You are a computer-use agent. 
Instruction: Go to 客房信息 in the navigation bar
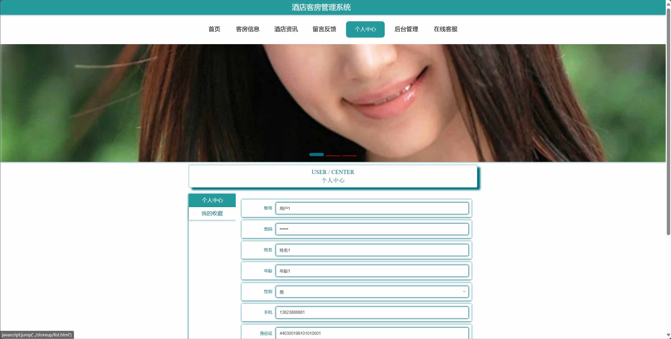pos(248,29)
